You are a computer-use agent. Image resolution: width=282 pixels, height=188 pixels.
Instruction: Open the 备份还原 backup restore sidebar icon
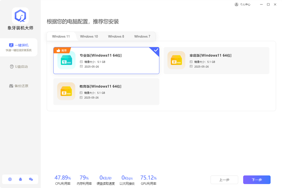pyautogui.click(x=11, y=86)
